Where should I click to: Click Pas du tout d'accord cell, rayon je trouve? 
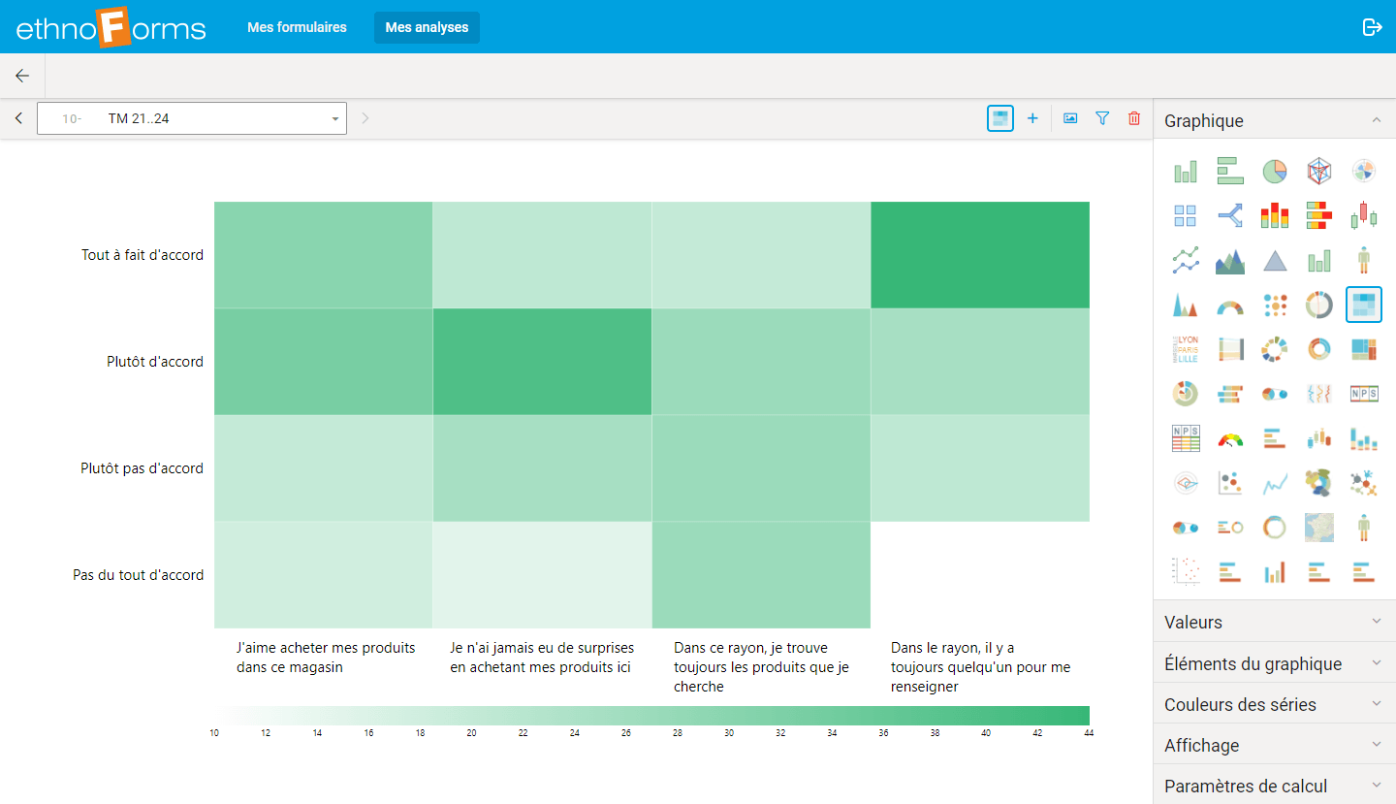(x=761, y=575)
